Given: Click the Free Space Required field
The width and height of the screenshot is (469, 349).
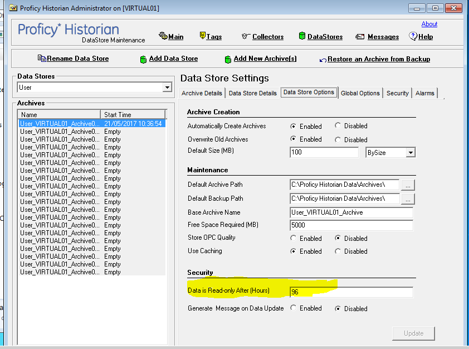Looking at the screenshot, I should (351, 225).
